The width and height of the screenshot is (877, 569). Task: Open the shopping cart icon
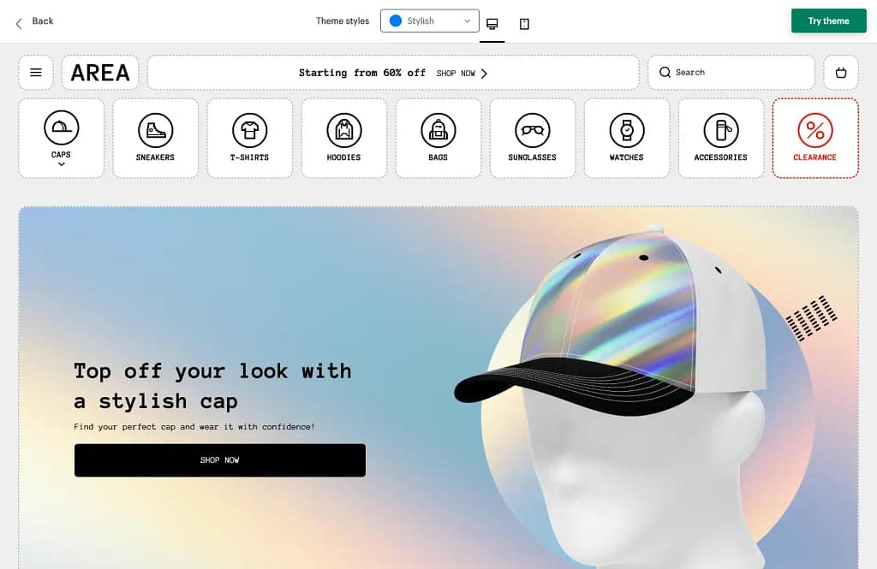[x=840, y=73]
